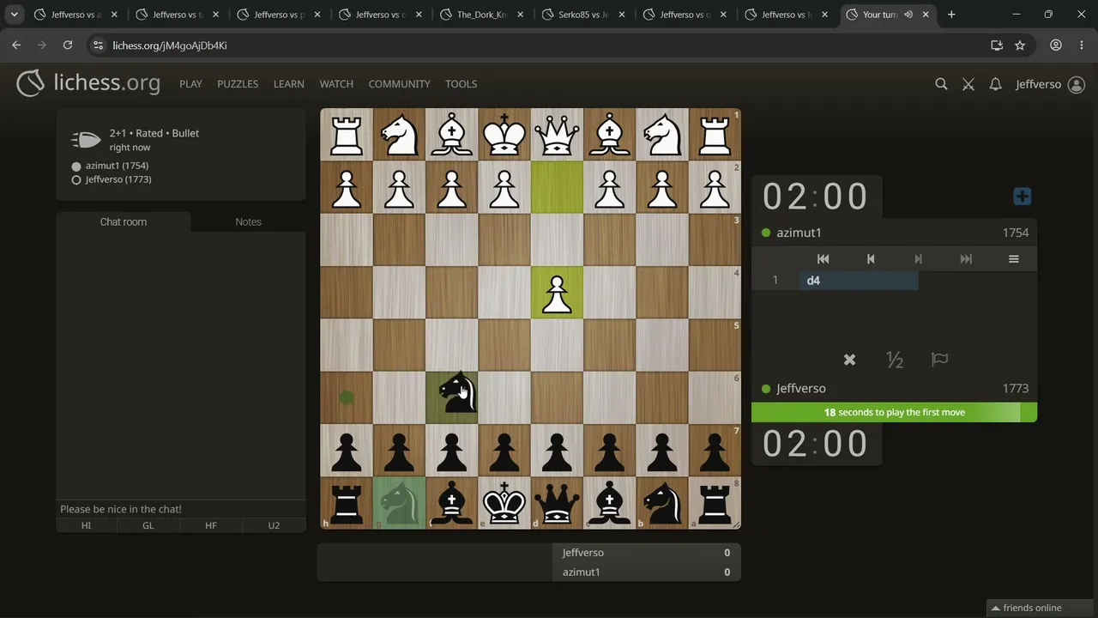Click azimut1 name above the move list

[x=799, y=233]
